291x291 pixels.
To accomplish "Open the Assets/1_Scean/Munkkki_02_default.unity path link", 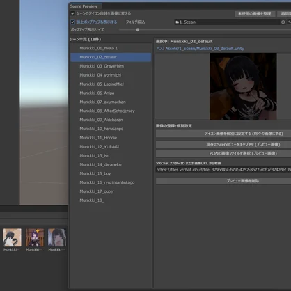I will coord(200,49).
